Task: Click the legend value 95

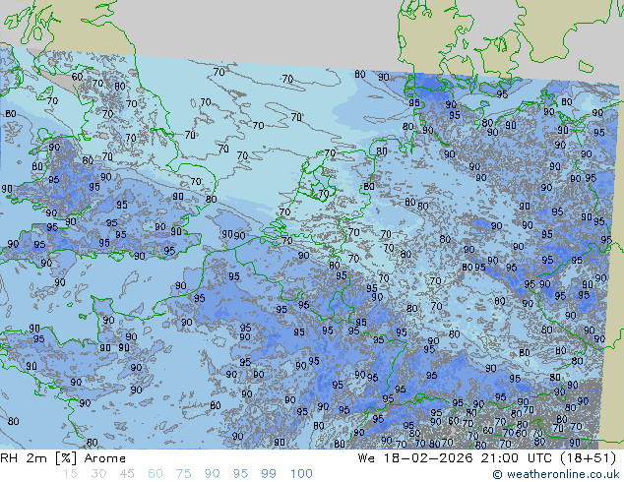Action: [x=240, y=474]
